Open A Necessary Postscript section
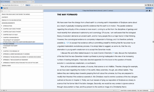This screenshot has height=92, width=154. [x=10, y=46]
